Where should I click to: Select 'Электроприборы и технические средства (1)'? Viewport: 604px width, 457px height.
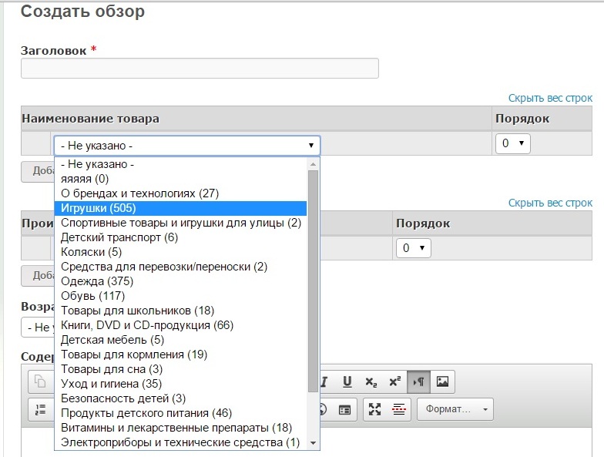click(181, 442)
